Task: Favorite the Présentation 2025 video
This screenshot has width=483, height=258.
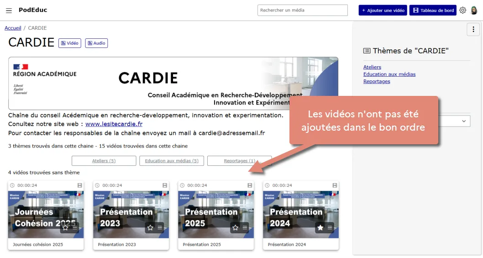Action: (236, 228)
